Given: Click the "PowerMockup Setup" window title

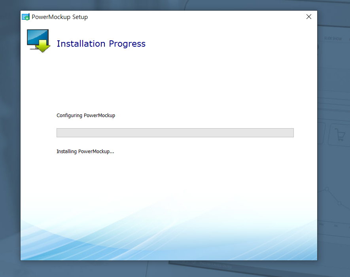Looking at the screenshot, I should click(x=60, y=17).
